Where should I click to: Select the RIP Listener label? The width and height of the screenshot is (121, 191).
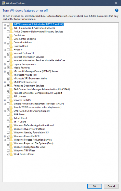tap(20, 97)
